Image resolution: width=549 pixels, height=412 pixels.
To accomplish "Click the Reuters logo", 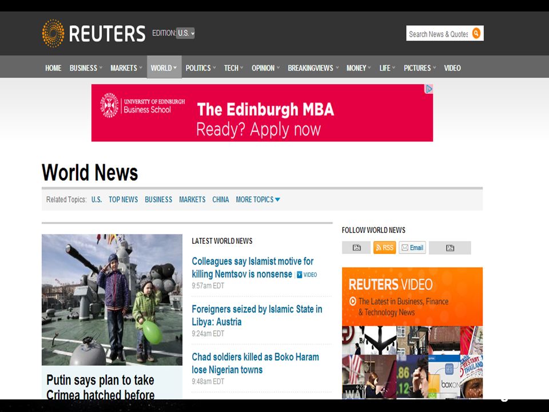I will pyautogui.click(x=93, y=33).
